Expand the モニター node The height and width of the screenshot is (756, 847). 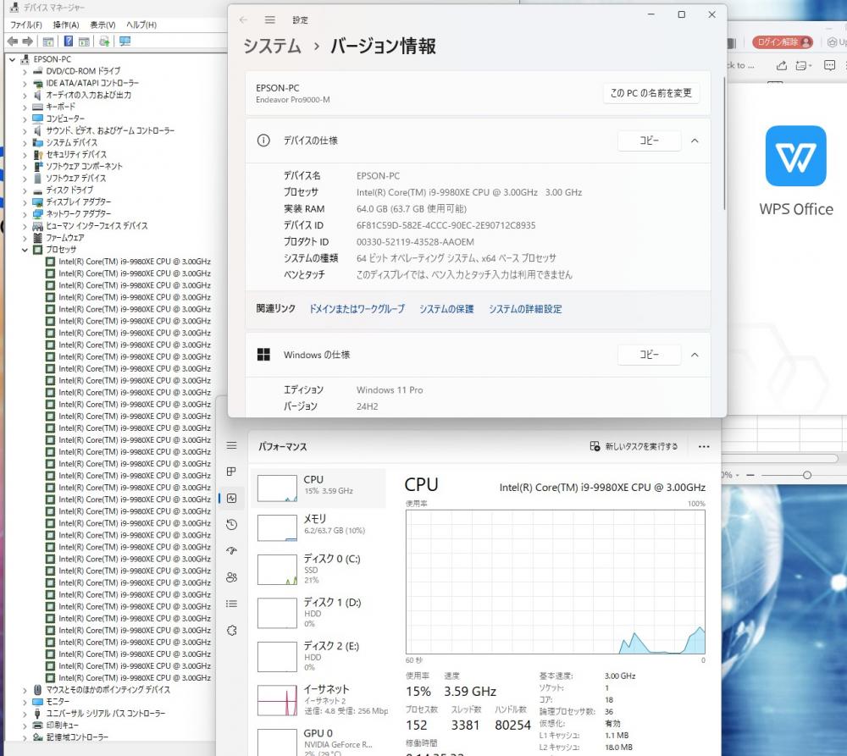(25, 702)
